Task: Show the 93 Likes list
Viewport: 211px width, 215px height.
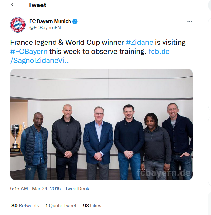Action: click(x=92, y=206)
